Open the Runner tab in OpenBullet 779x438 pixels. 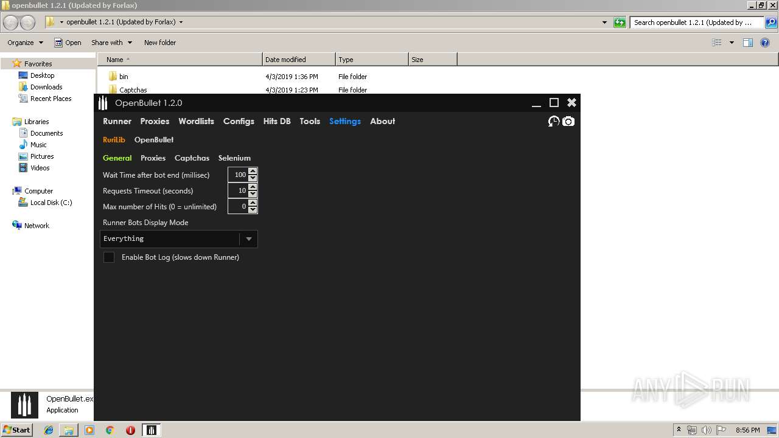click(x=117, y=121)
